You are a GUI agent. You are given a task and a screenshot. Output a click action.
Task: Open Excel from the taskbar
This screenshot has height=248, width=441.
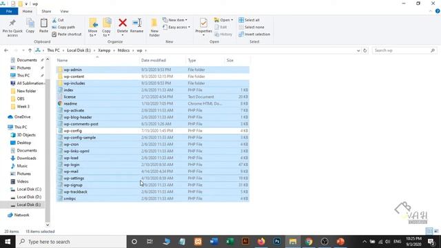(229, 242)
